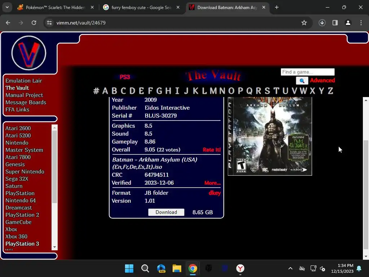Browse games starting with letter Z
369x277 pixels.
click(330, 91)
